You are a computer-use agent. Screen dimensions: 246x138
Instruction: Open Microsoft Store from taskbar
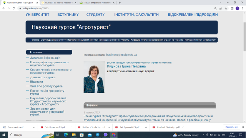click(x=82, y=135)
